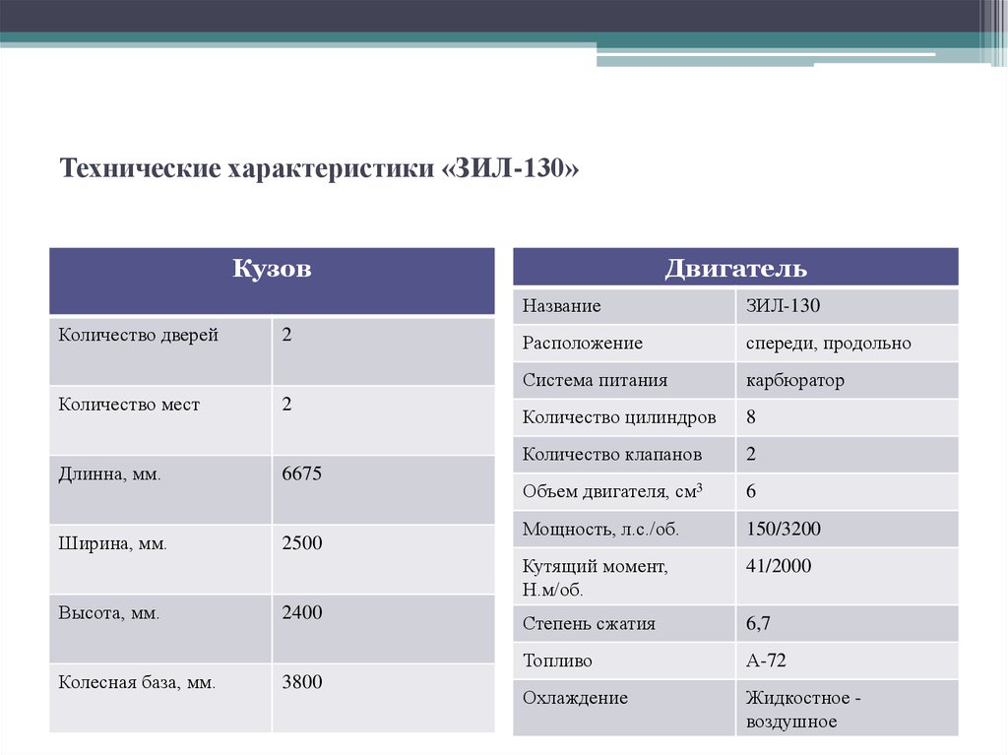Click the slide title «Технические характеристики «ЗИЛ-130»»
The height and width of the screenshot is (755, 1008).
319,168
